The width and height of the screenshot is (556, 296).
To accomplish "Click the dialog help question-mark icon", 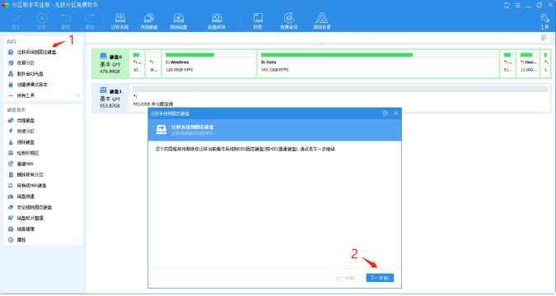I will coord(385,113).
